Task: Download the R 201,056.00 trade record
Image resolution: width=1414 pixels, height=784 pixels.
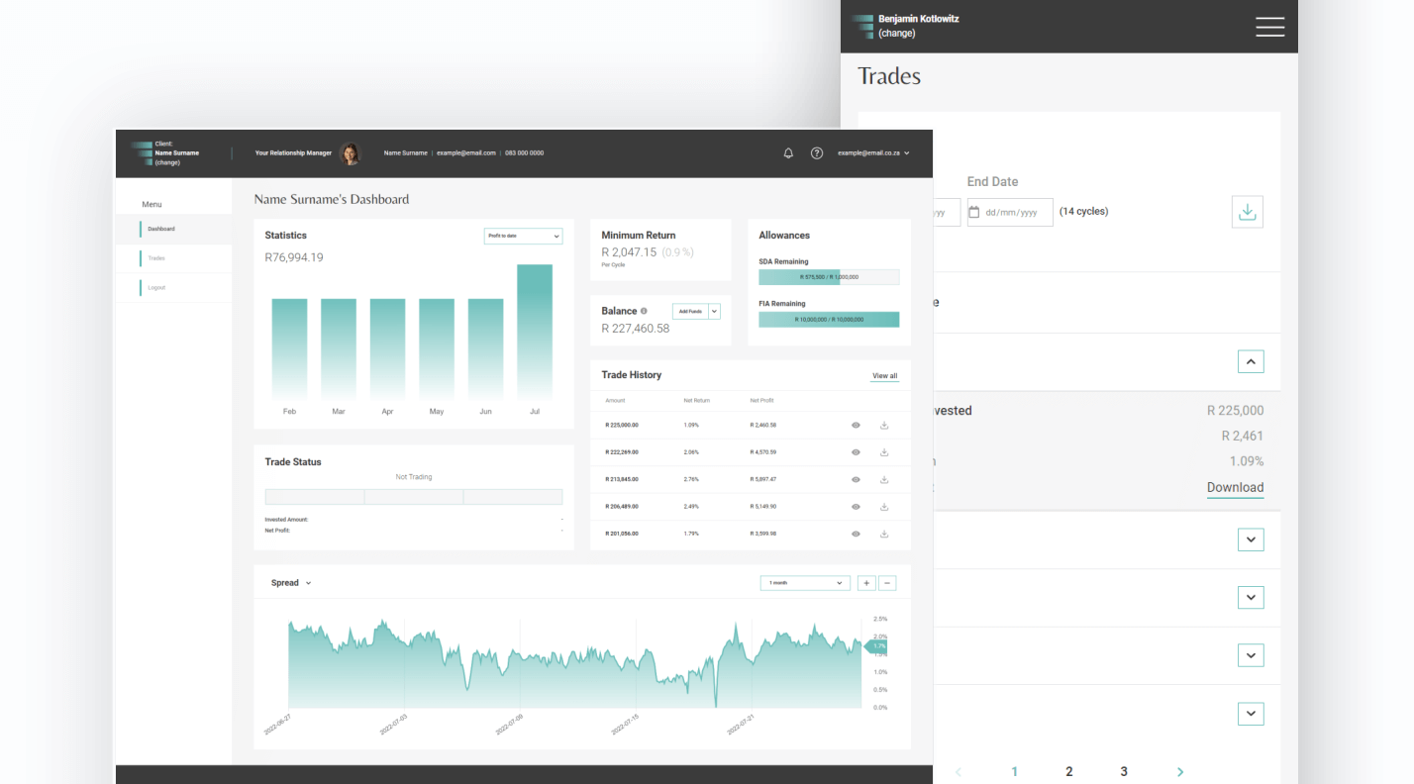Action: (884, 534)
